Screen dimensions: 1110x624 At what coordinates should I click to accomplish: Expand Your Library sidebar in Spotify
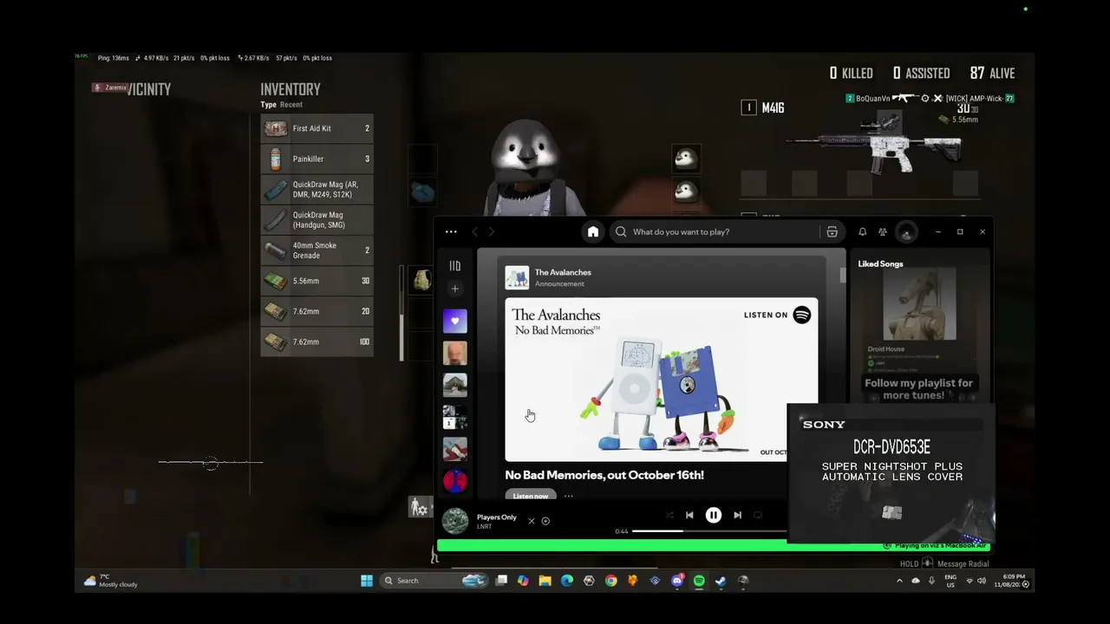(454, 266)
